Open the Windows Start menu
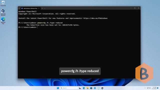 pyautogui.click(x=58, y=88)
